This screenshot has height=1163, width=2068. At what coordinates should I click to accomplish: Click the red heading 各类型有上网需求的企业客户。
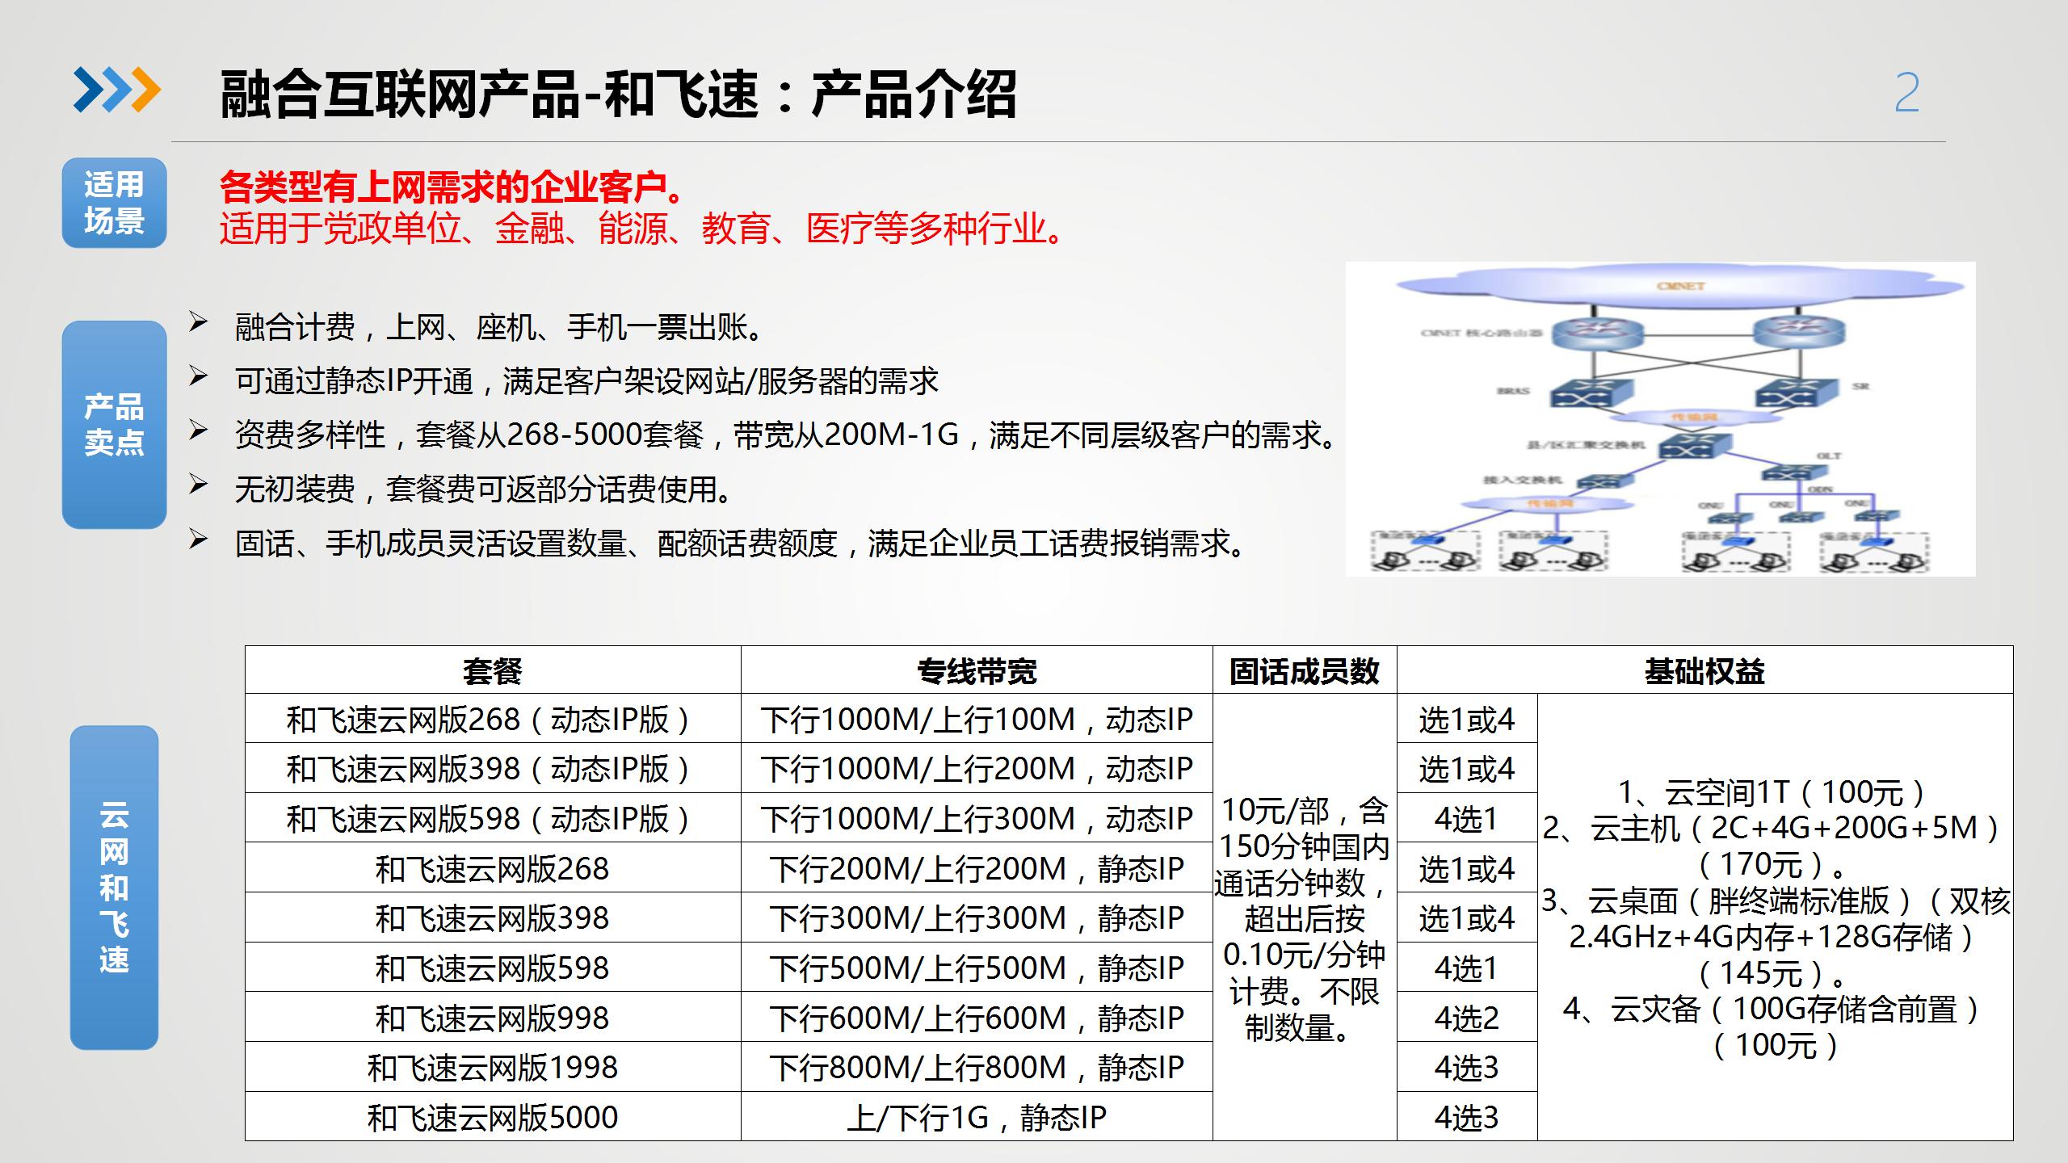(x=452, y=187)
